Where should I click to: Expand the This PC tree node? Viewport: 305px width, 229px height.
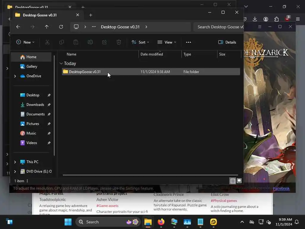15,162
